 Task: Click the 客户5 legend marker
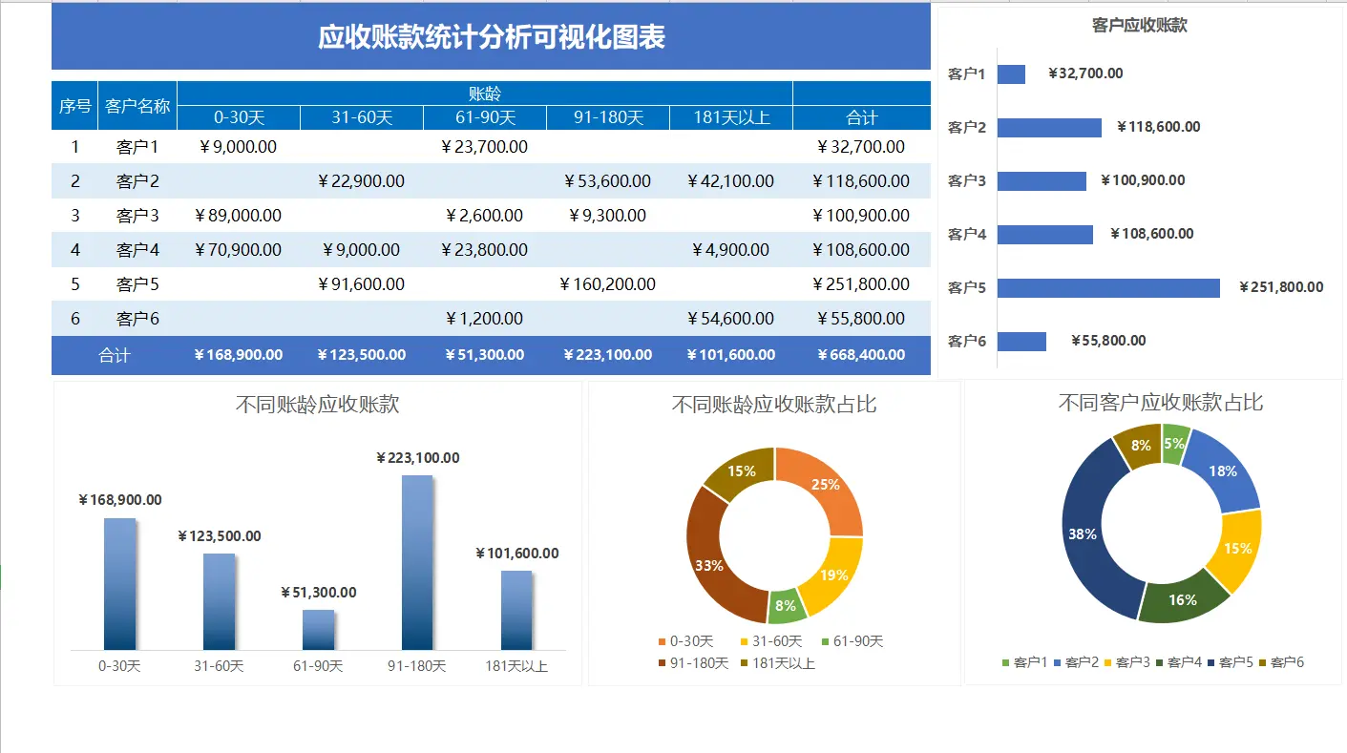click(x=1210, y=662)
